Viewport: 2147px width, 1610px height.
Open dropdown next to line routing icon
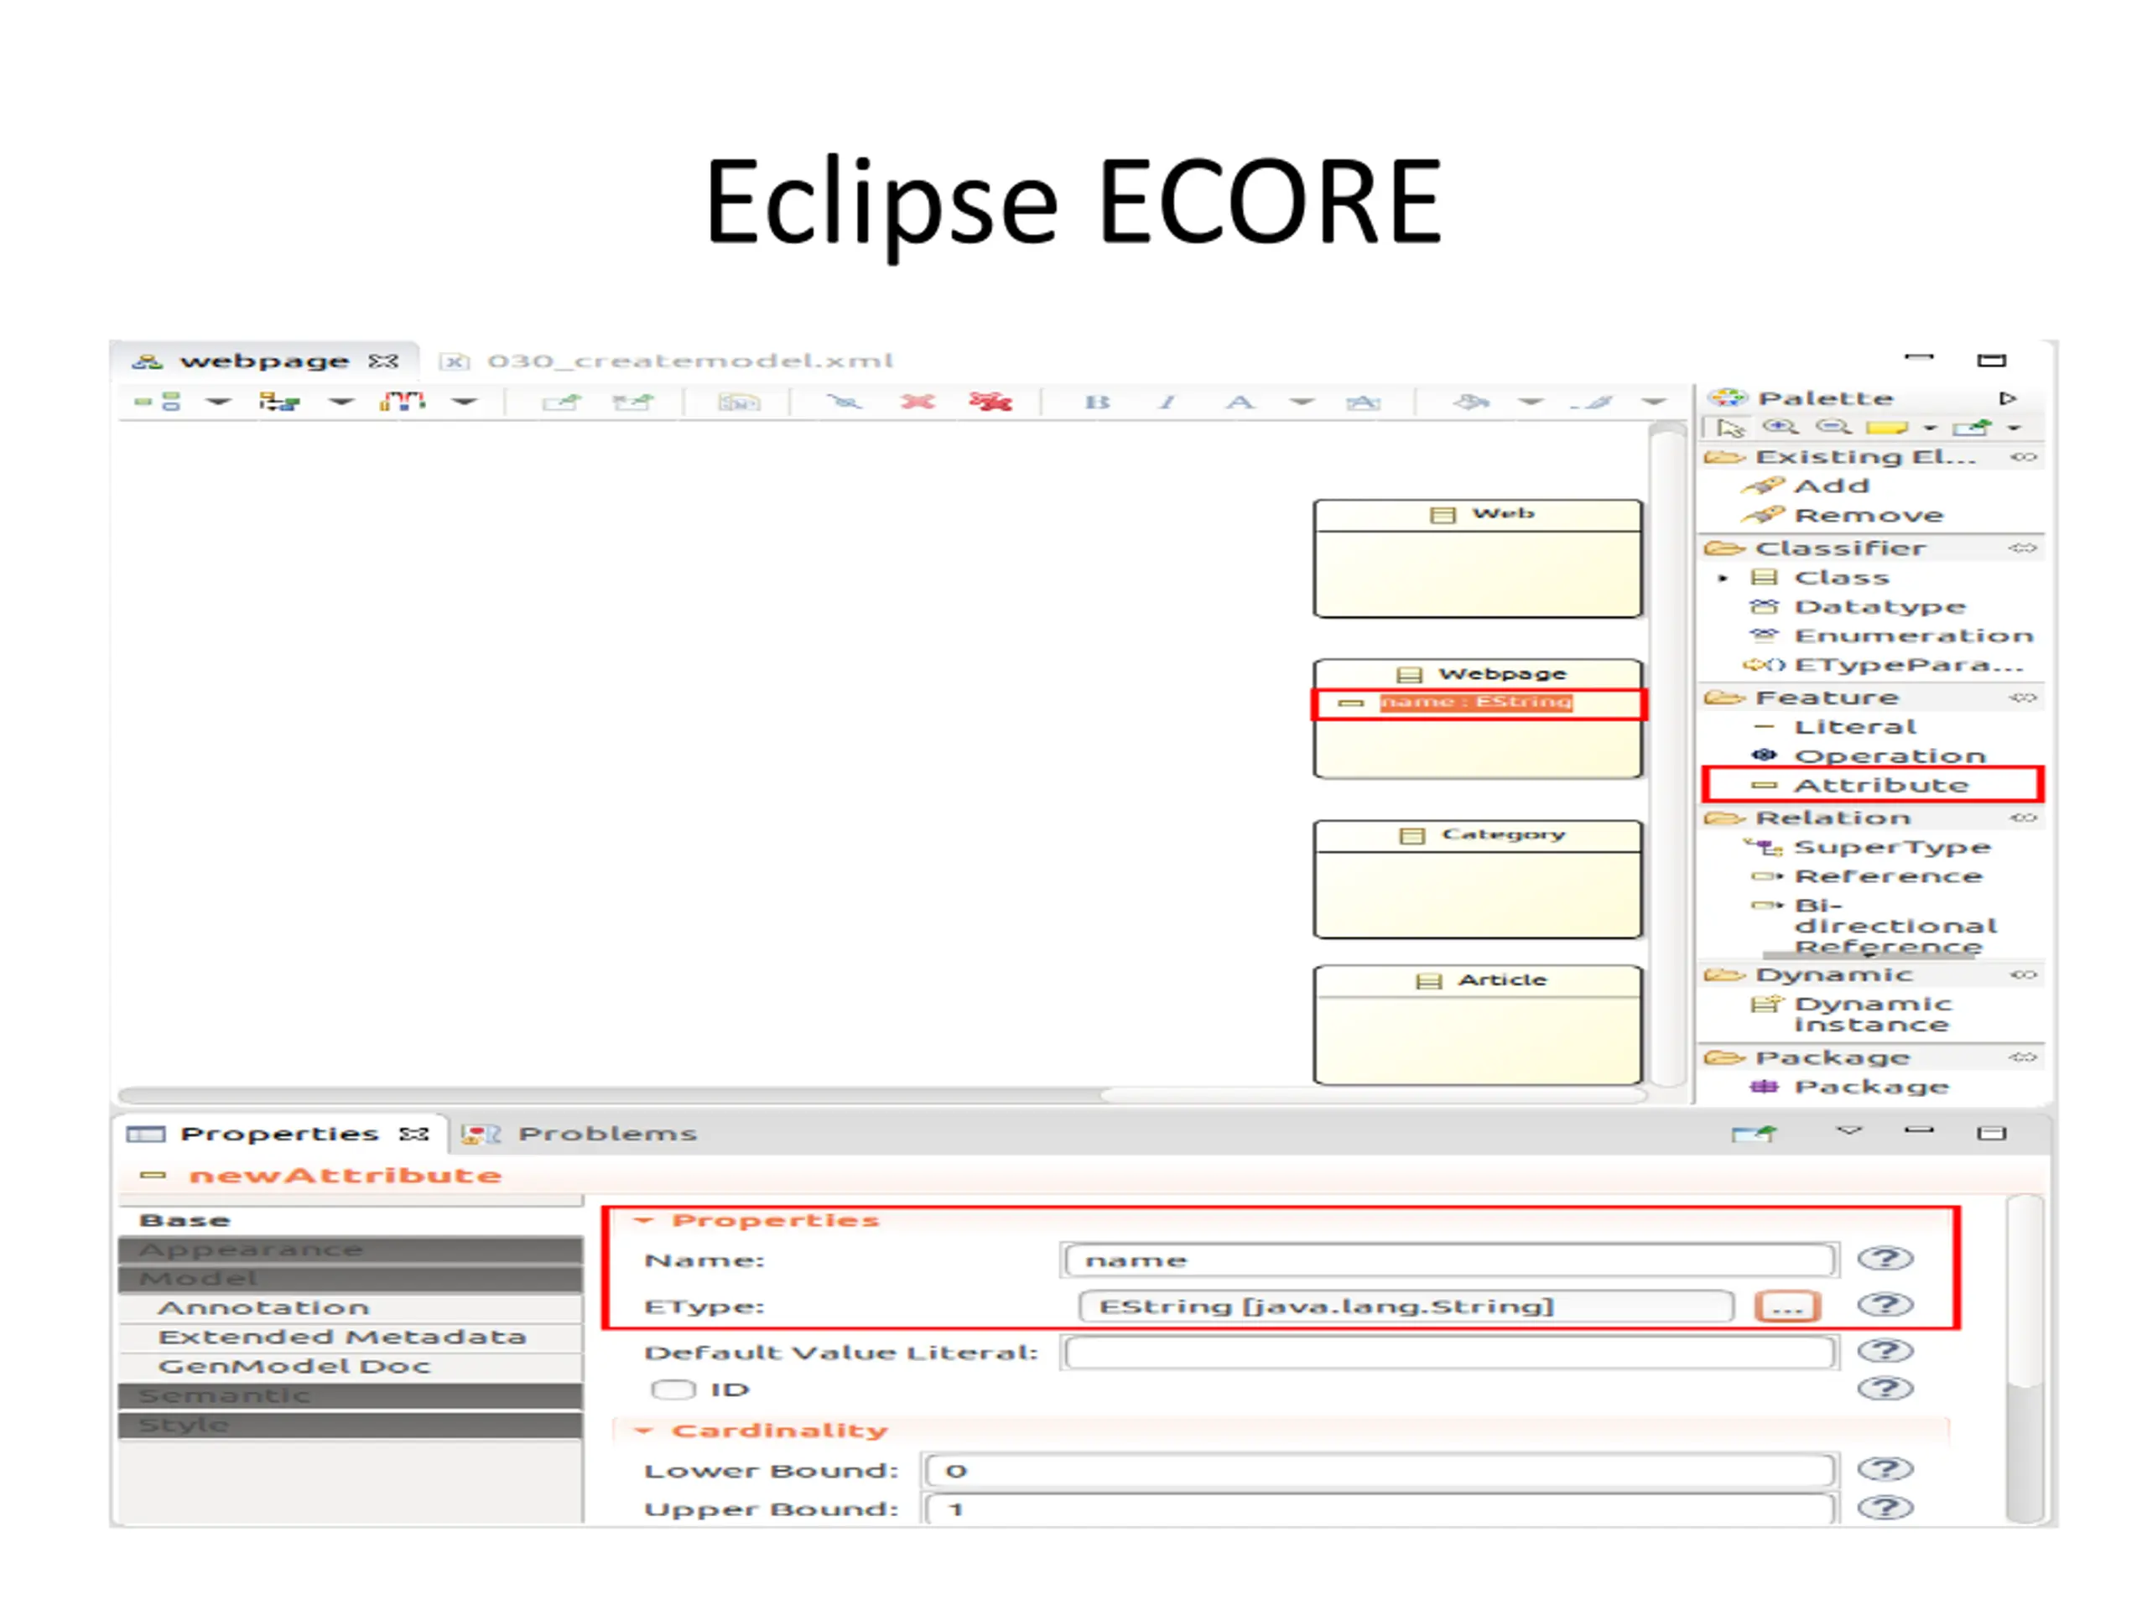(464, 402)
